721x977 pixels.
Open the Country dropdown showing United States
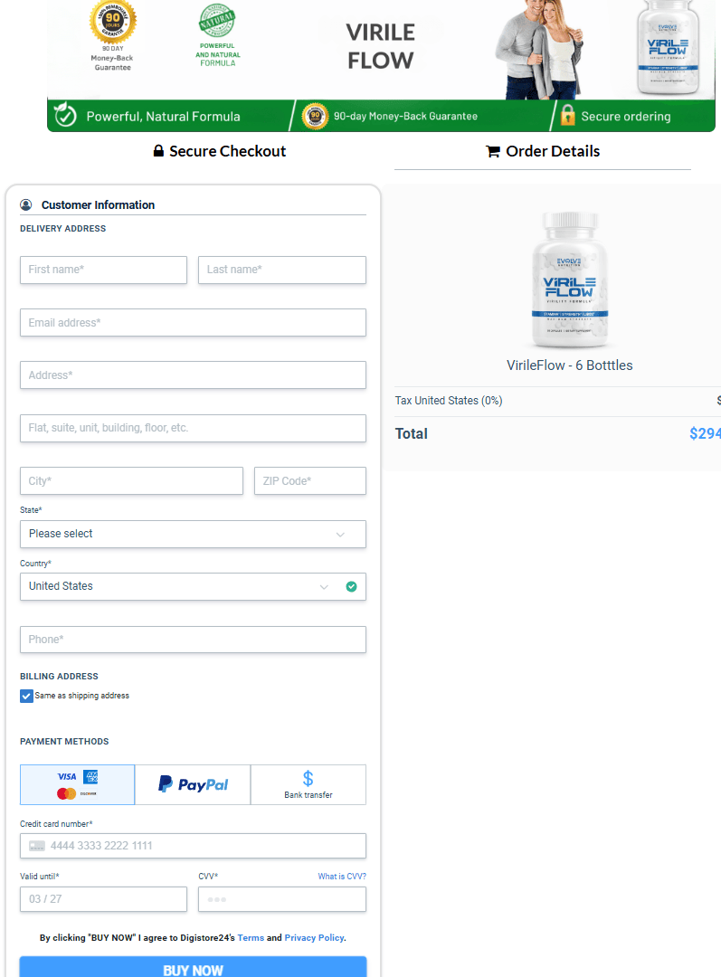pyautogui.click(x=194, y=586)
